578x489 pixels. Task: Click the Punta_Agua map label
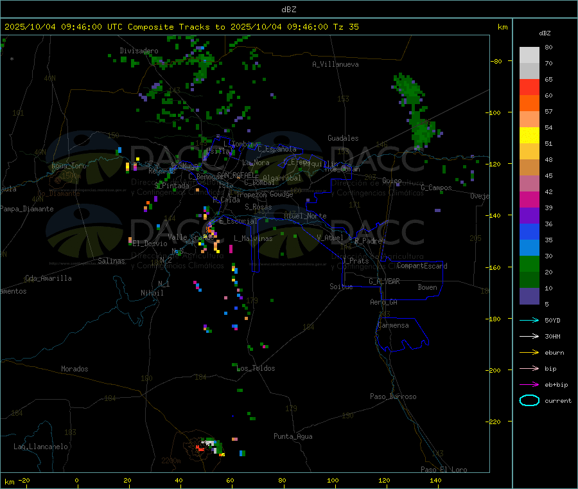(x=293, y=436)
